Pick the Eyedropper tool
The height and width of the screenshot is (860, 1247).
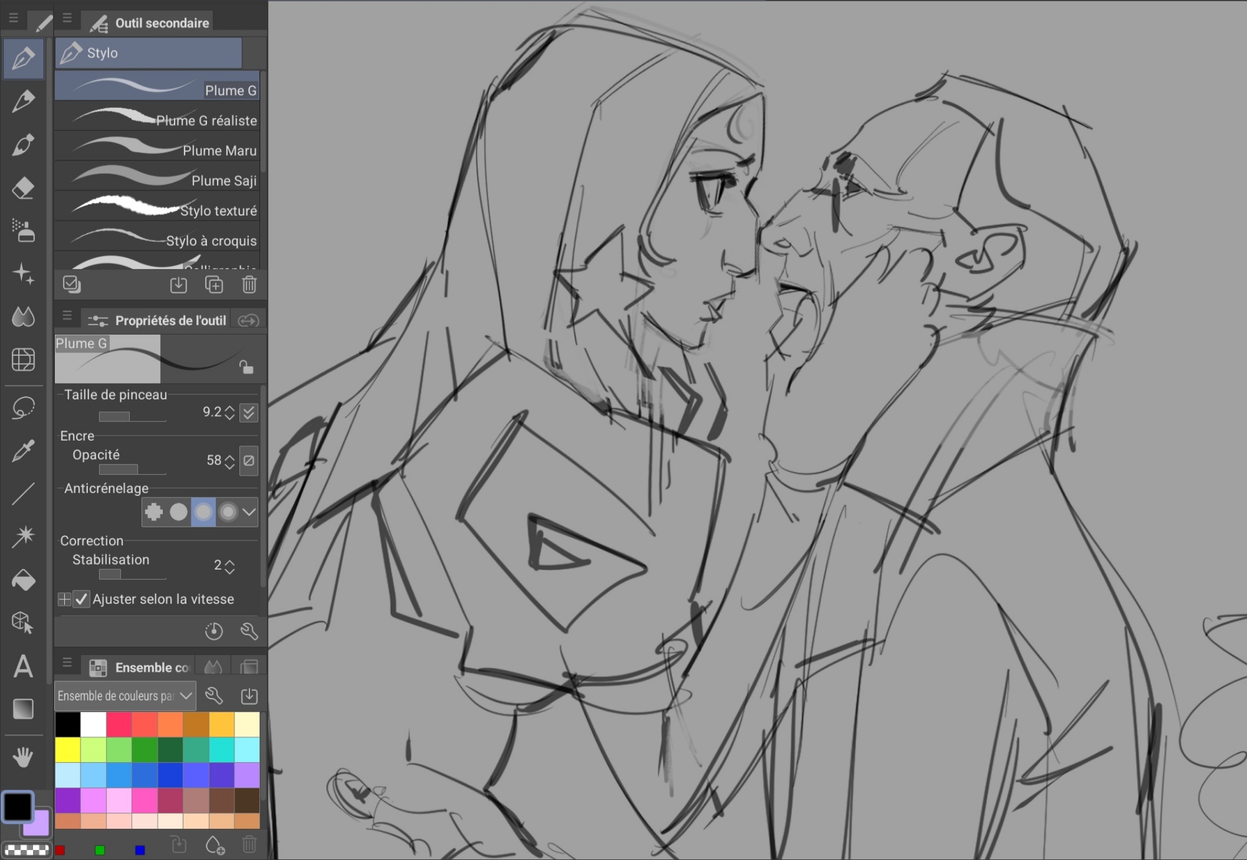pos(23,451)
